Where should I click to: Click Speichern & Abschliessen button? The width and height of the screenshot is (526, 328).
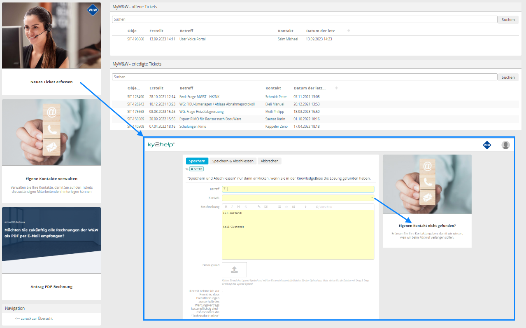click(x=233, y=161)
